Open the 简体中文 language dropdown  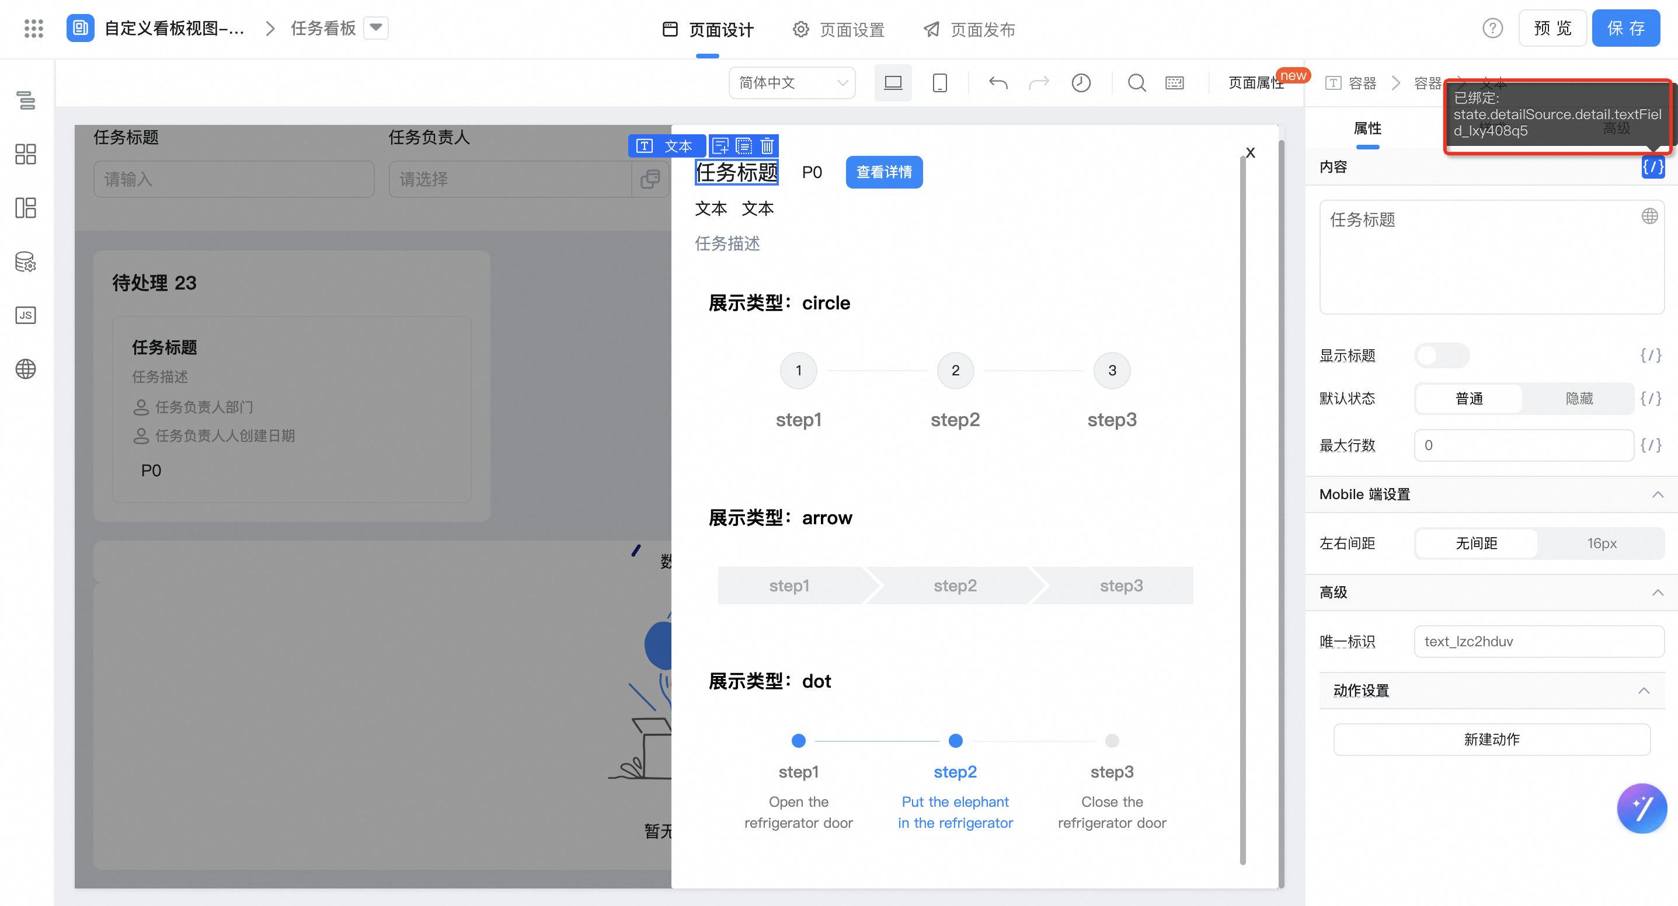click(x=792, y=83)
